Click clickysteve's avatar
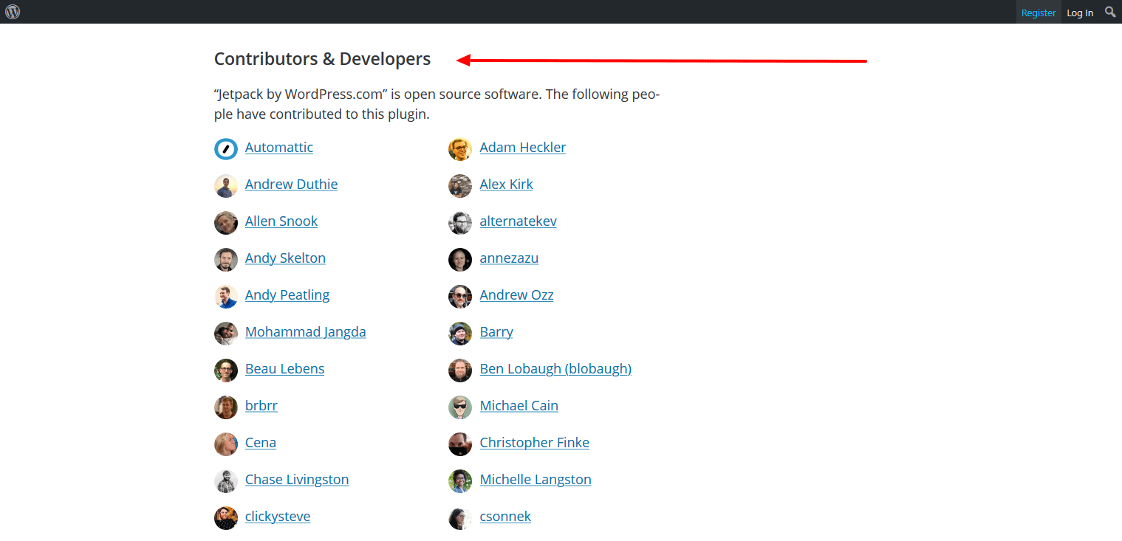The width and height of the screenshot is (1122, 541). point(226,517)
